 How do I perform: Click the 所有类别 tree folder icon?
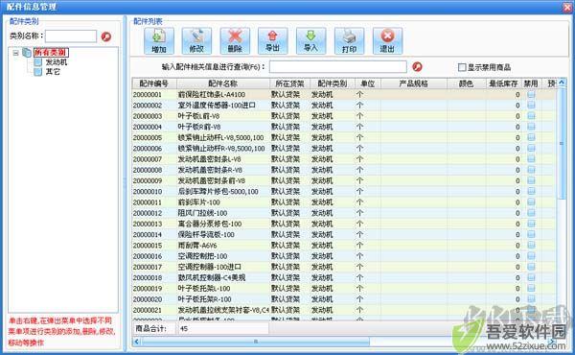(27, 53)
